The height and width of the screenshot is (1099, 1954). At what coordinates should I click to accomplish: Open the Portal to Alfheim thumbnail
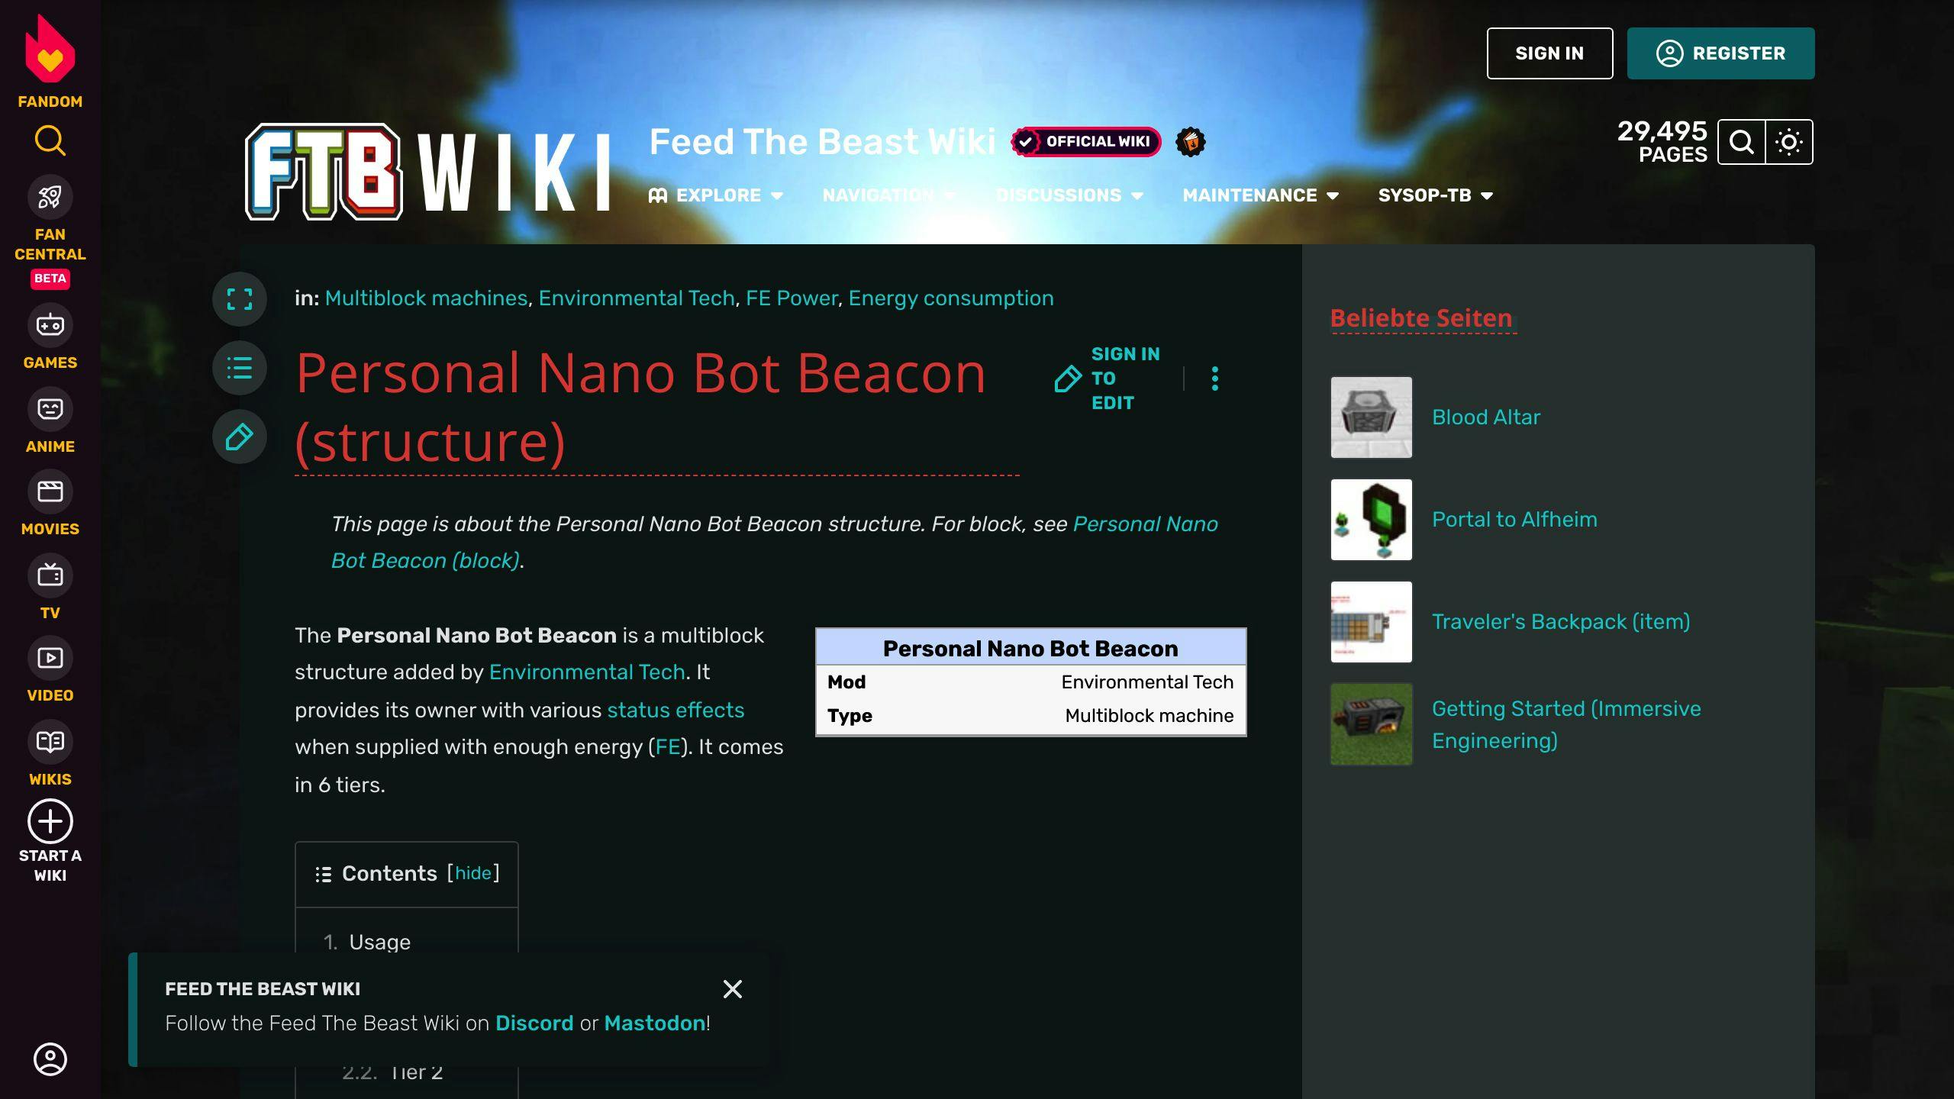coord(1372,520)
